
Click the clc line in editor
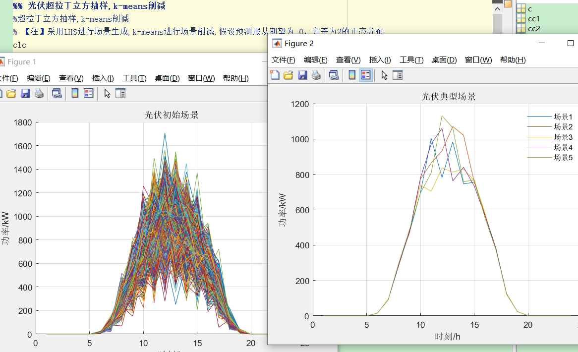tap(19, 45)
